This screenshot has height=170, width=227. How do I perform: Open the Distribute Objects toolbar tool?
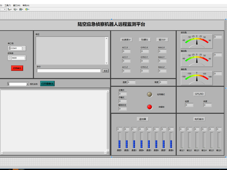point(15,9)
